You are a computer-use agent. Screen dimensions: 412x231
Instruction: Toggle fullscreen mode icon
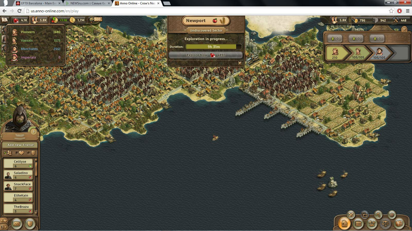[351, 215]
